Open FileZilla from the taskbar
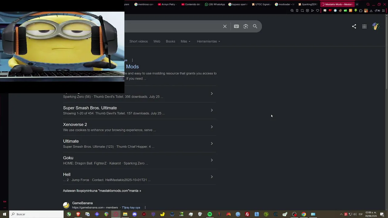The image size is (388, 218). coord(247,214)
